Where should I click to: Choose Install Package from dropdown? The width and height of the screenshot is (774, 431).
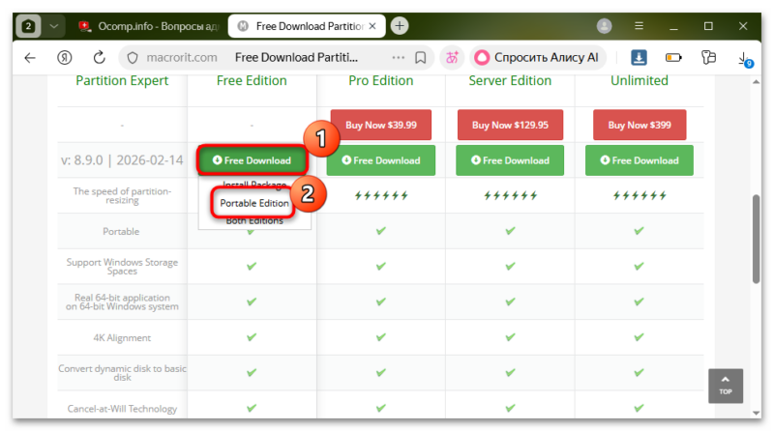point(254,185)
